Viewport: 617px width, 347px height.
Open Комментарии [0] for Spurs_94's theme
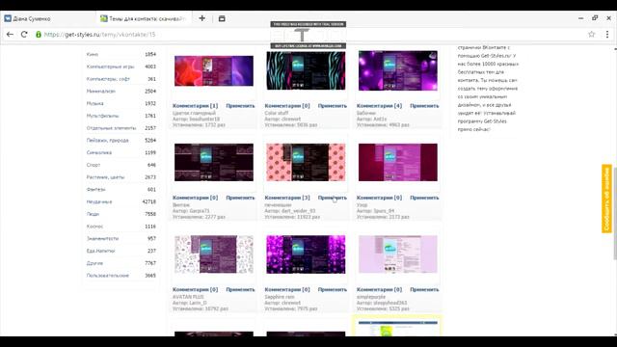pos(379,198)
